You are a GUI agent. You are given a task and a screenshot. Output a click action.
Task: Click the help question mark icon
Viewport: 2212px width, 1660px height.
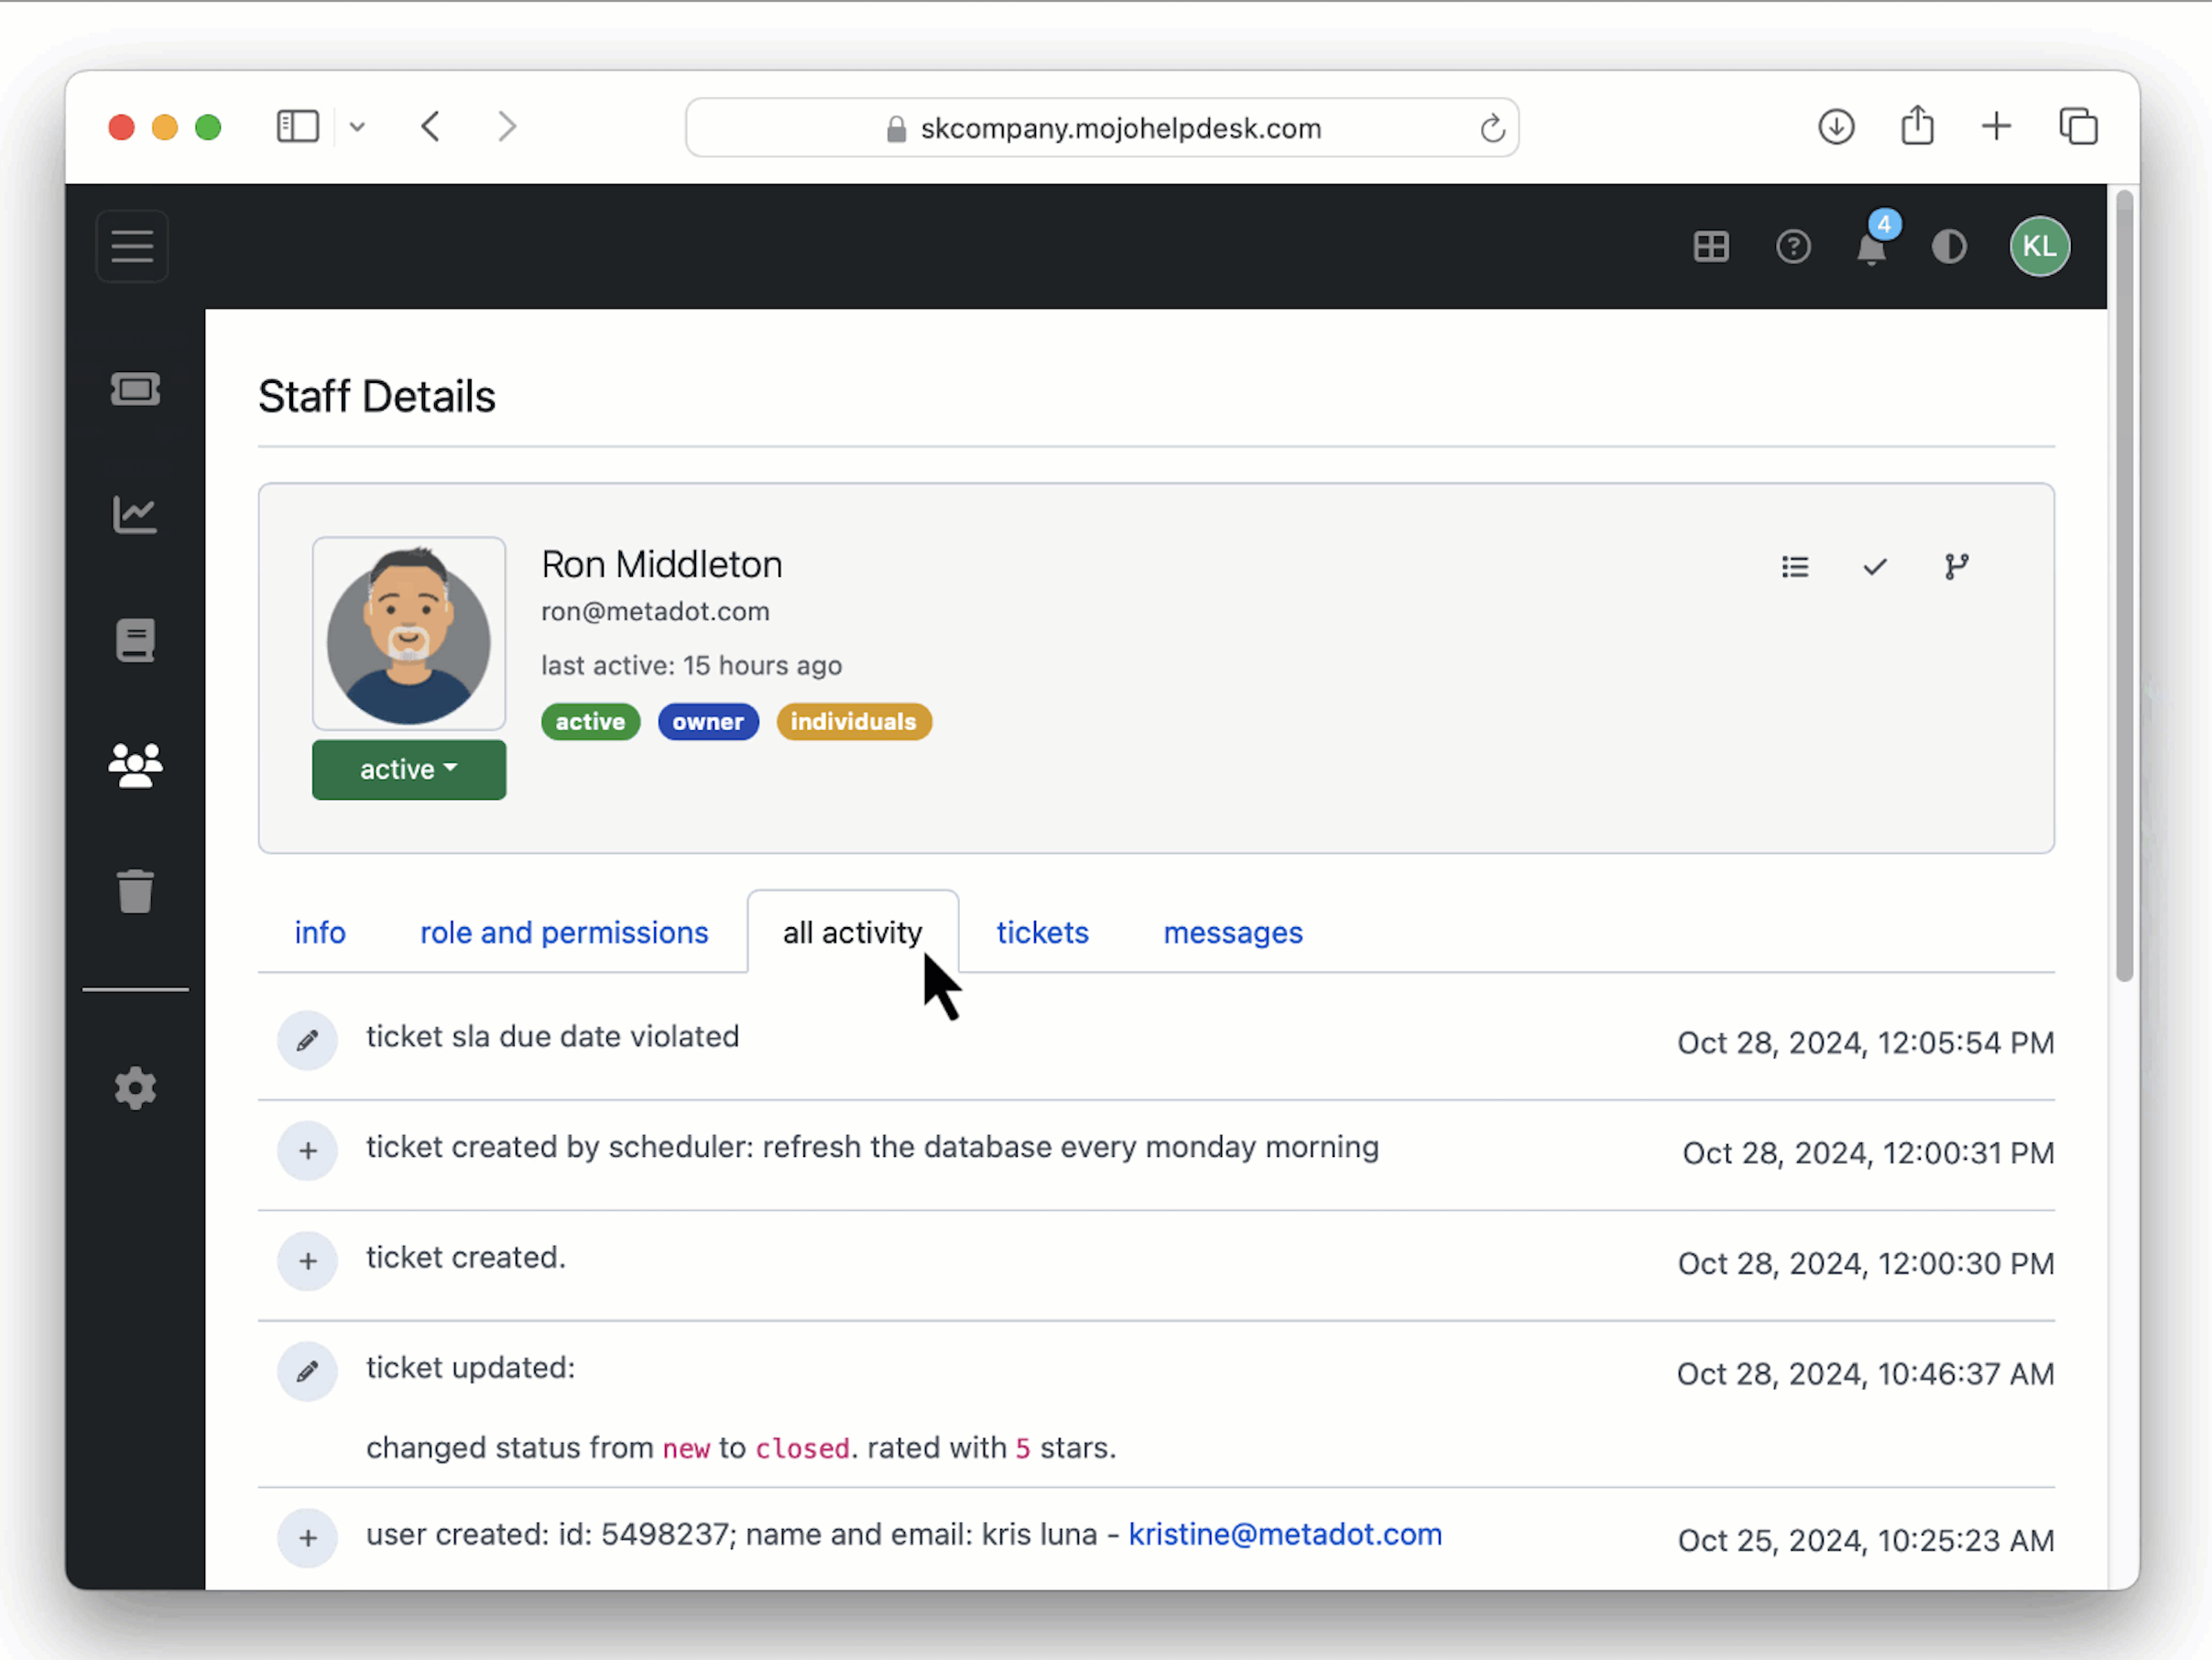pos(1793,247)
